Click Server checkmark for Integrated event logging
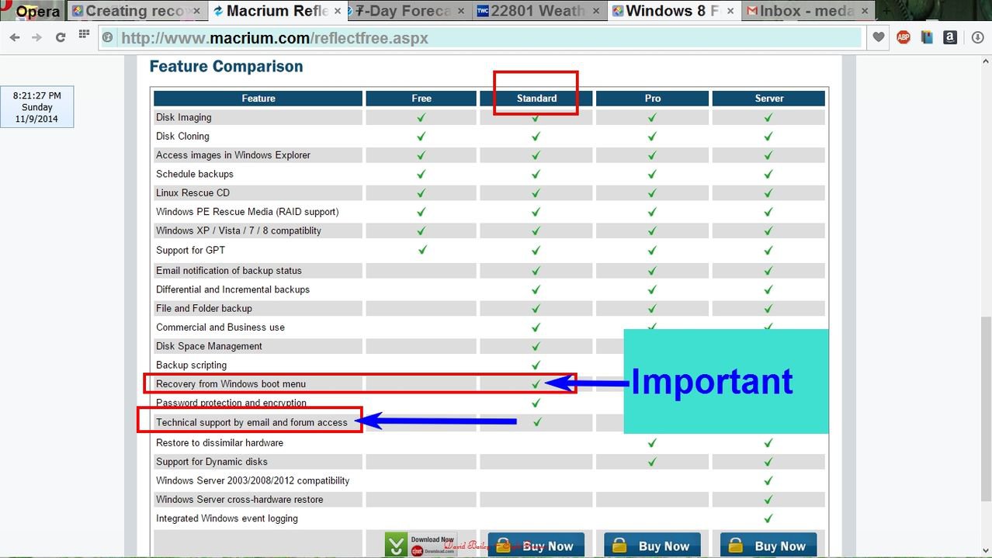The width and height of the screenshot is (992, 558). click(768, 518)
